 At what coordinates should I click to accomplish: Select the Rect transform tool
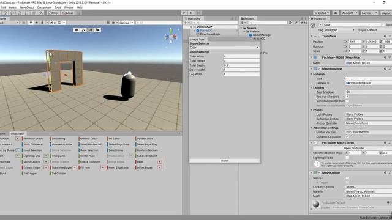coord(27,13)
